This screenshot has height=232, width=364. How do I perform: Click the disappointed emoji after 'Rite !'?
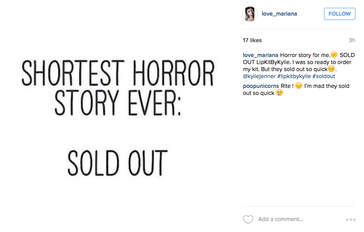pos(299,86)
